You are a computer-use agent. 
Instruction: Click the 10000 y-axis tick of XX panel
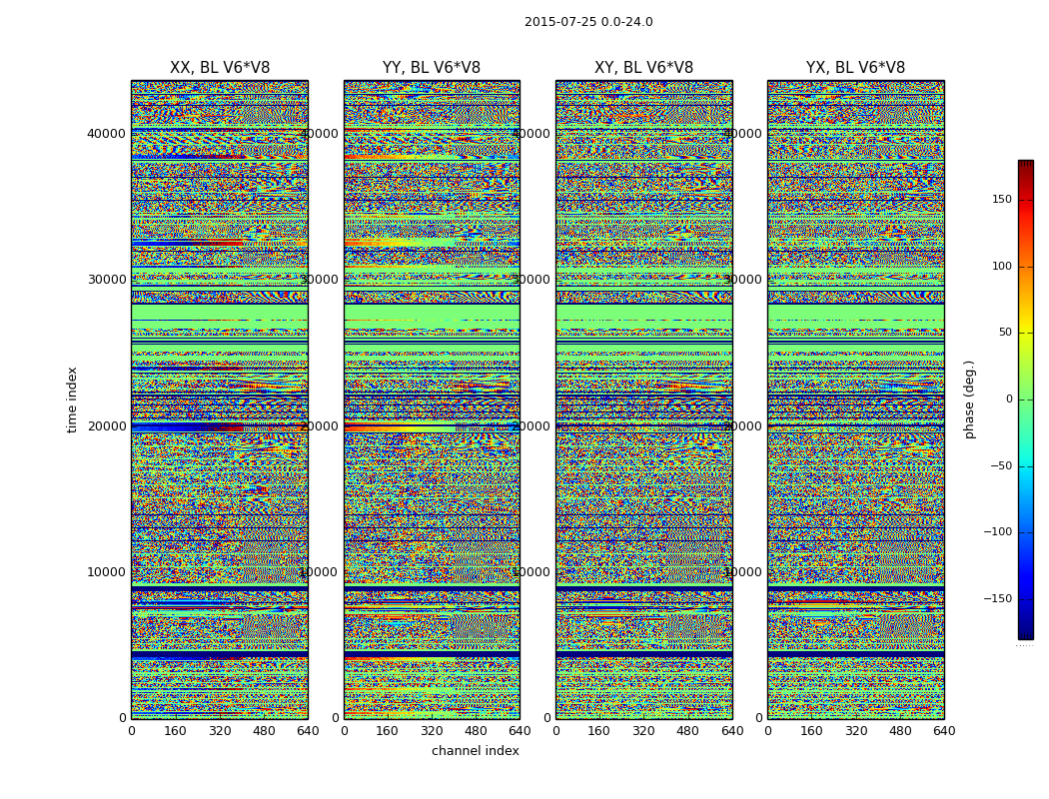coord(107,572)
